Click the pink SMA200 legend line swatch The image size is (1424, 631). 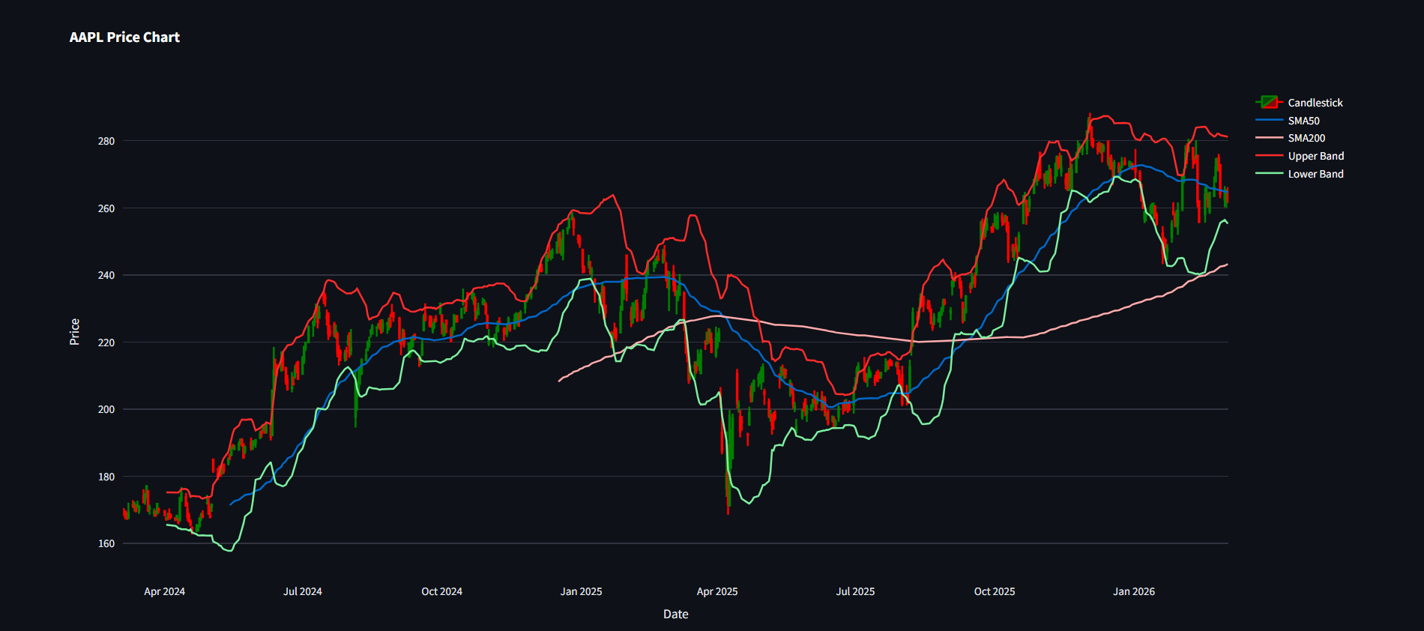(x=1269, y=138)
